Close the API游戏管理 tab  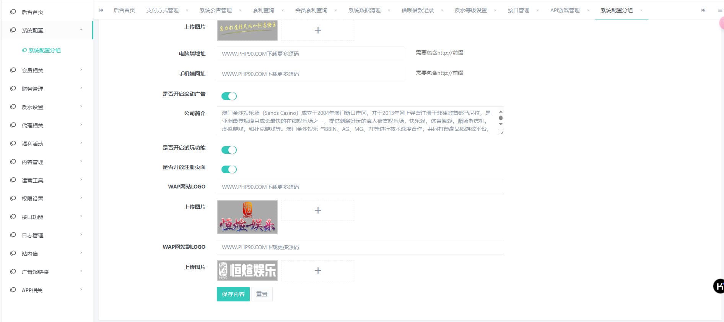pyautogui.click(x=588, y=10)
